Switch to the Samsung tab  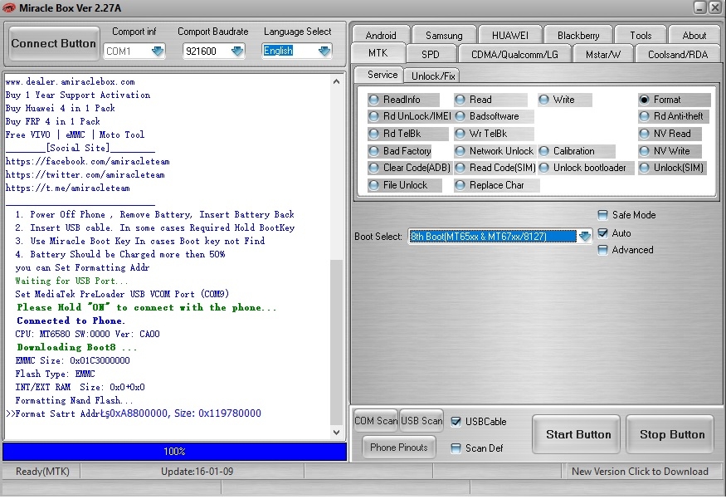click(x=444, y=35)
